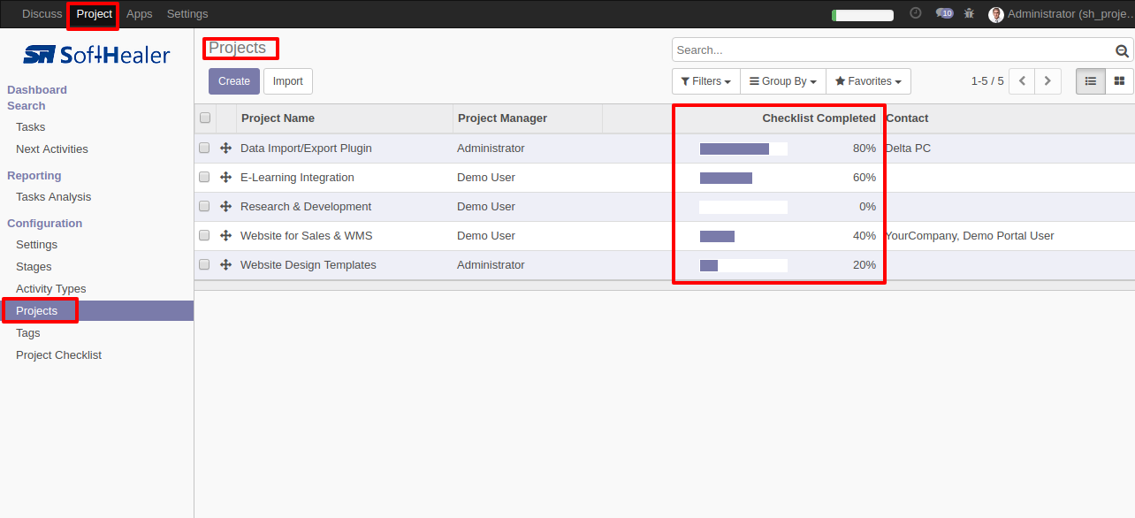The height and width of the screenshot is (518, 1135).
Task: Click the search magnifier icon
Action: click(x=1123, y=51)
